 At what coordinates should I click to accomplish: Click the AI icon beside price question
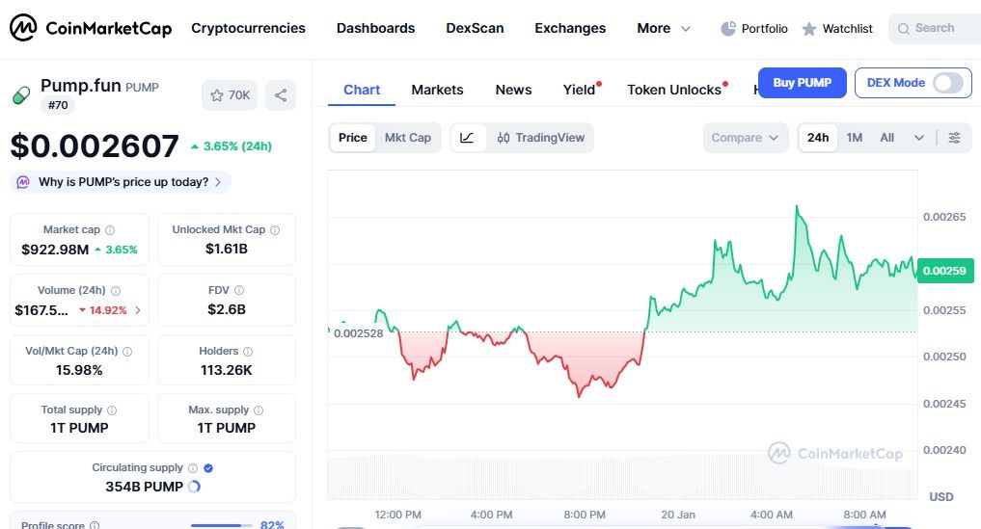(x=23, y=182)
